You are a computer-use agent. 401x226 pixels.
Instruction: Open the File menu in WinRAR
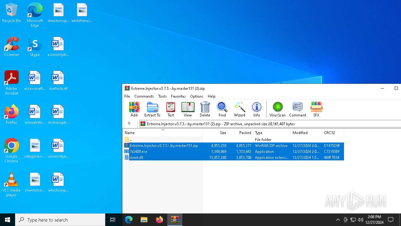127,96
